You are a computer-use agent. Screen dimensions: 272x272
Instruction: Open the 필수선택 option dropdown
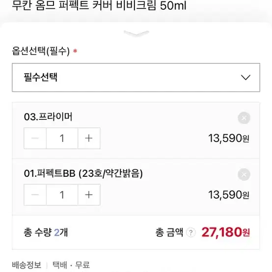(x=136, y=78)
